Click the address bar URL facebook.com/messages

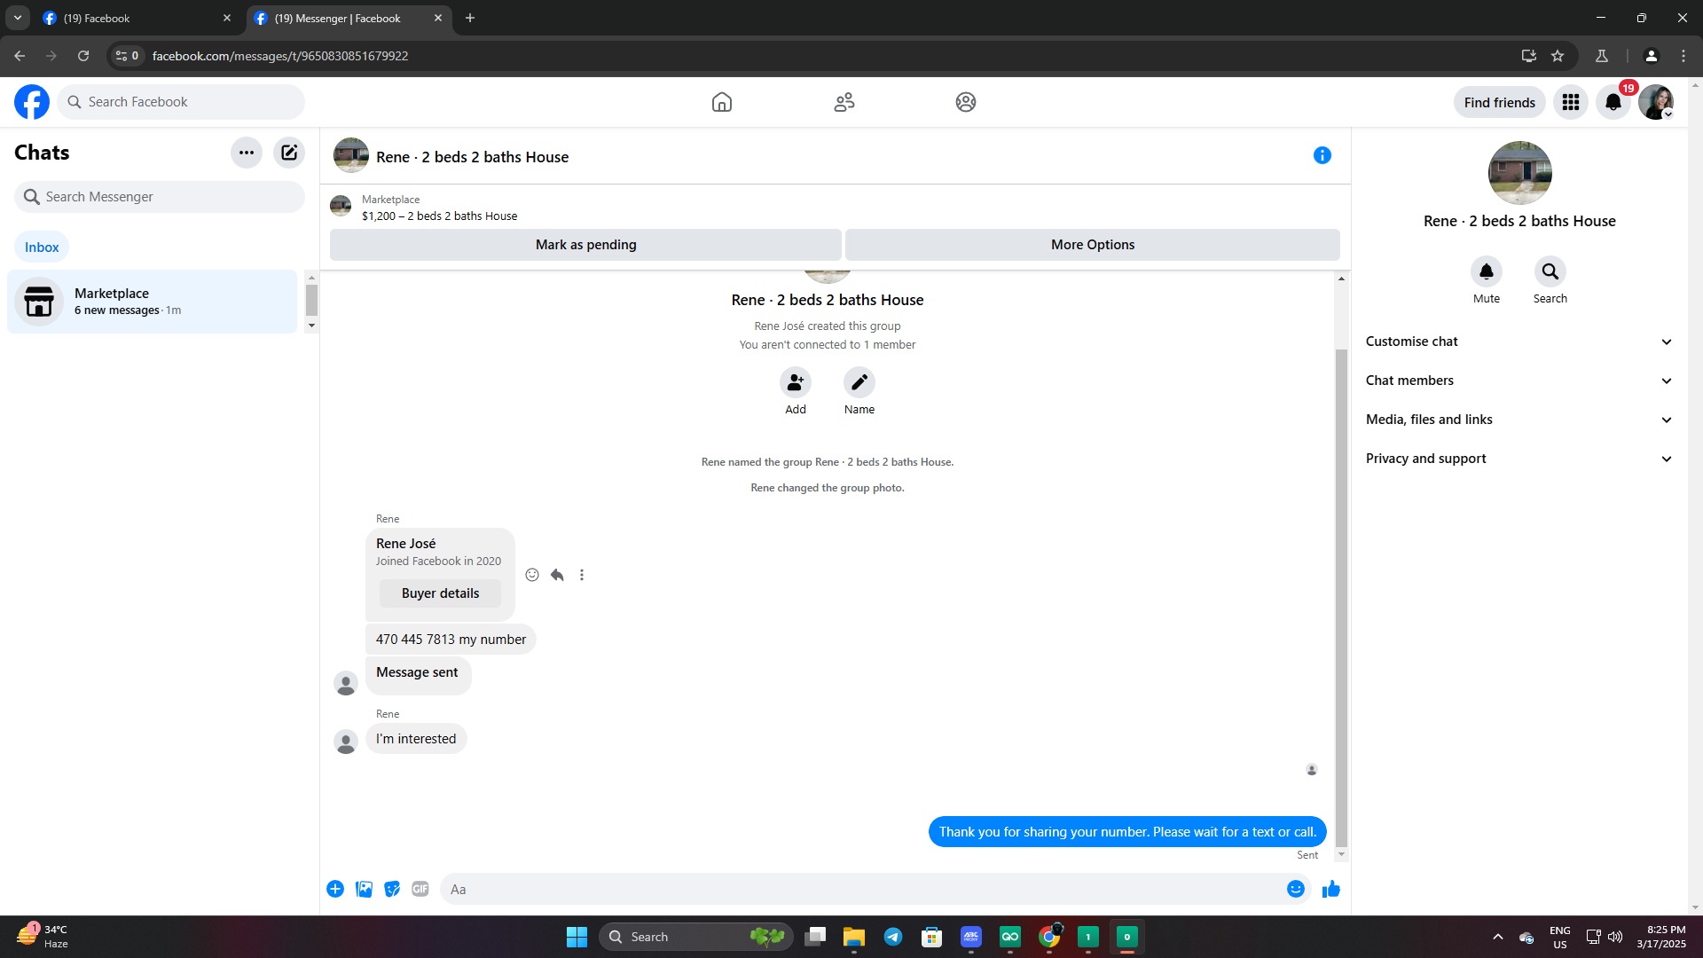point(280,56)
